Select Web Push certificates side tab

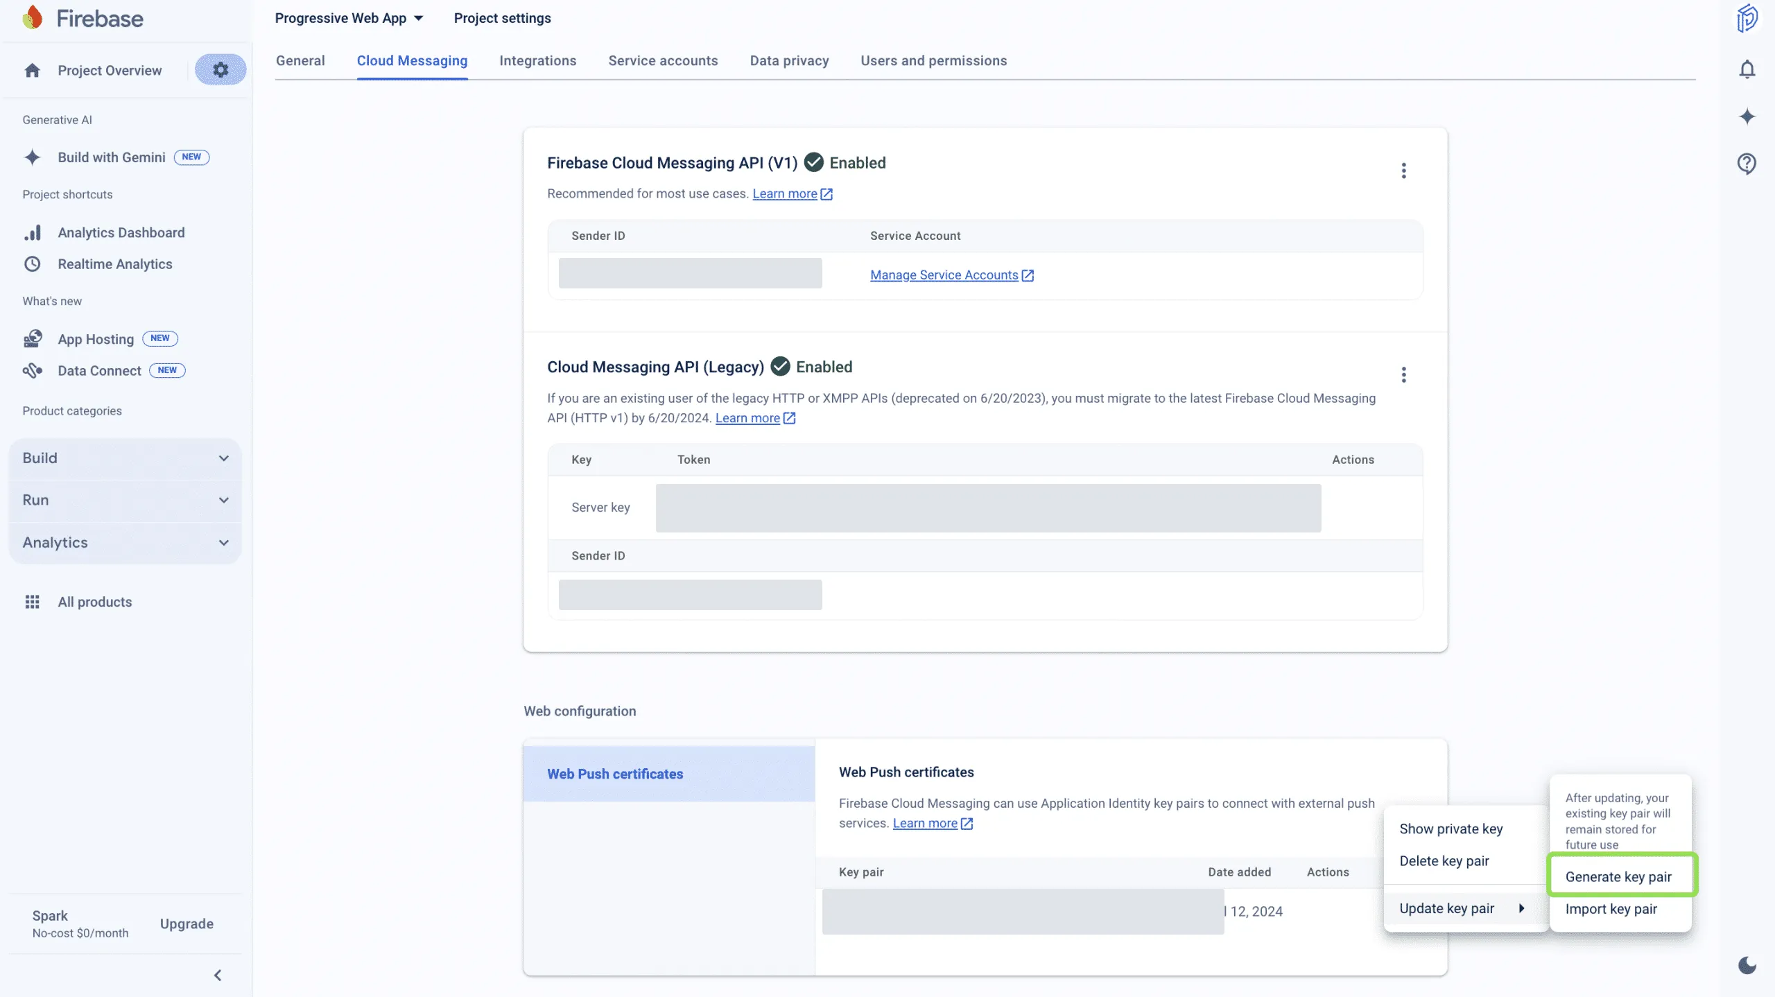(669, 774)
